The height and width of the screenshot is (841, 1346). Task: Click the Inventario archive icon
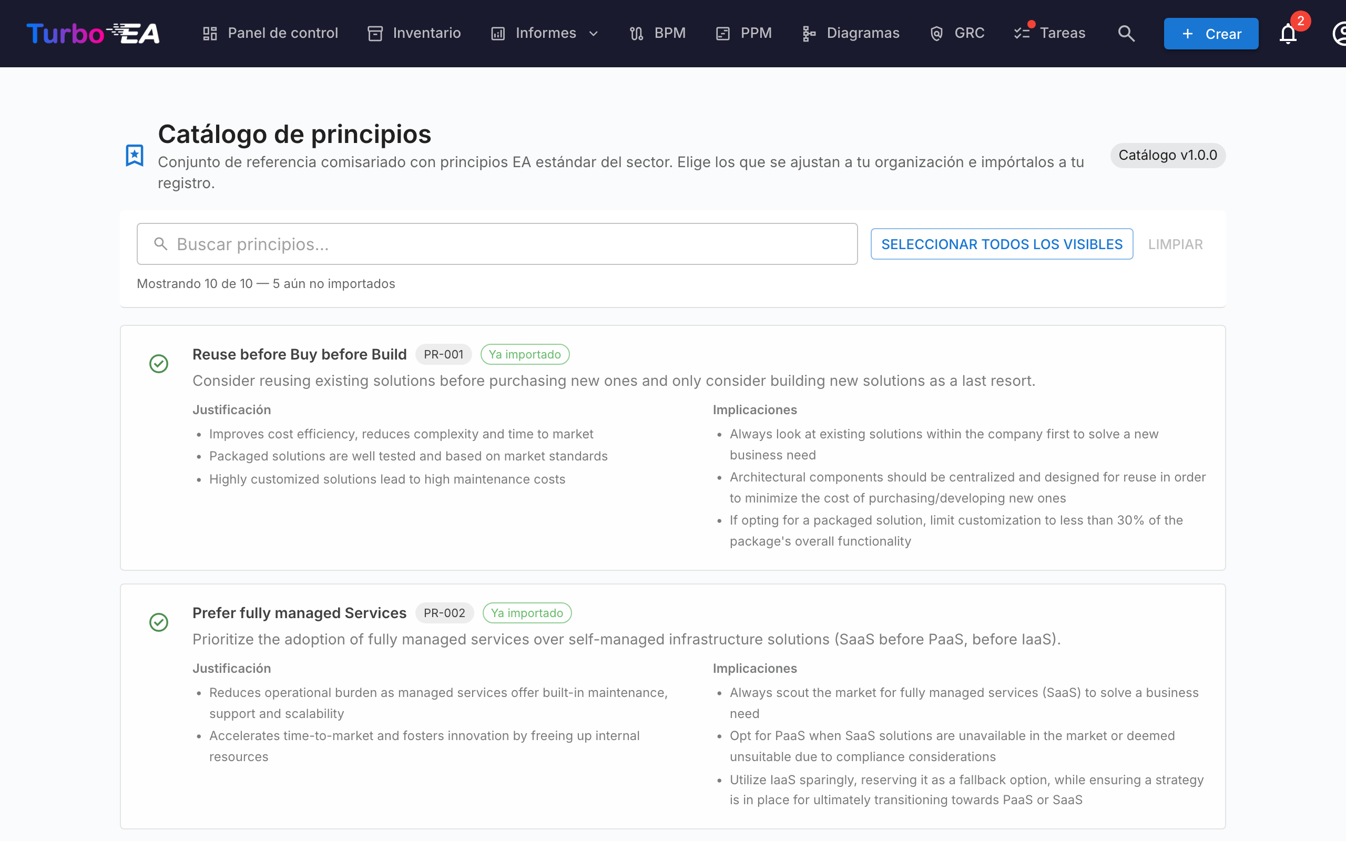375,33
